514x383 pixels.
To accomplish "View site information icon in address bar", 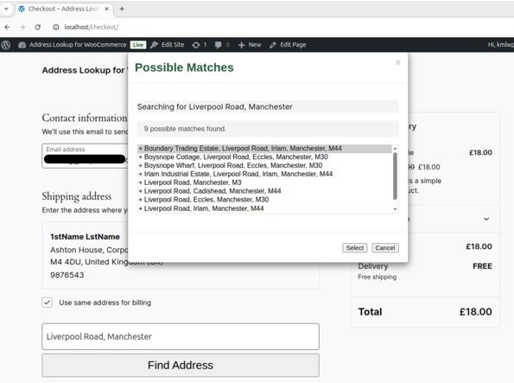I will click(56, 28).
